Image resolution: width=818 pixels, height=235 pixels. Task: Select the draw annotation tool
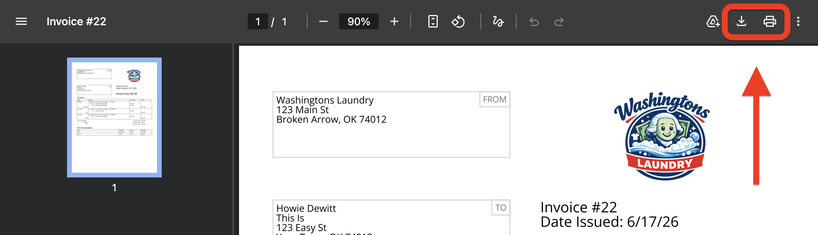point(498,21)
